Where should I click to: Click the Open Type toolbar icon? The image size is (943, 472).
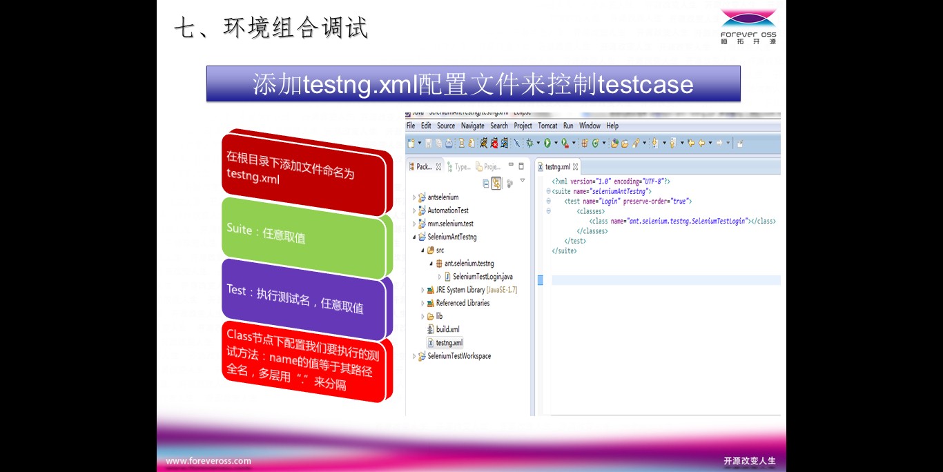(x=614, y=143)
